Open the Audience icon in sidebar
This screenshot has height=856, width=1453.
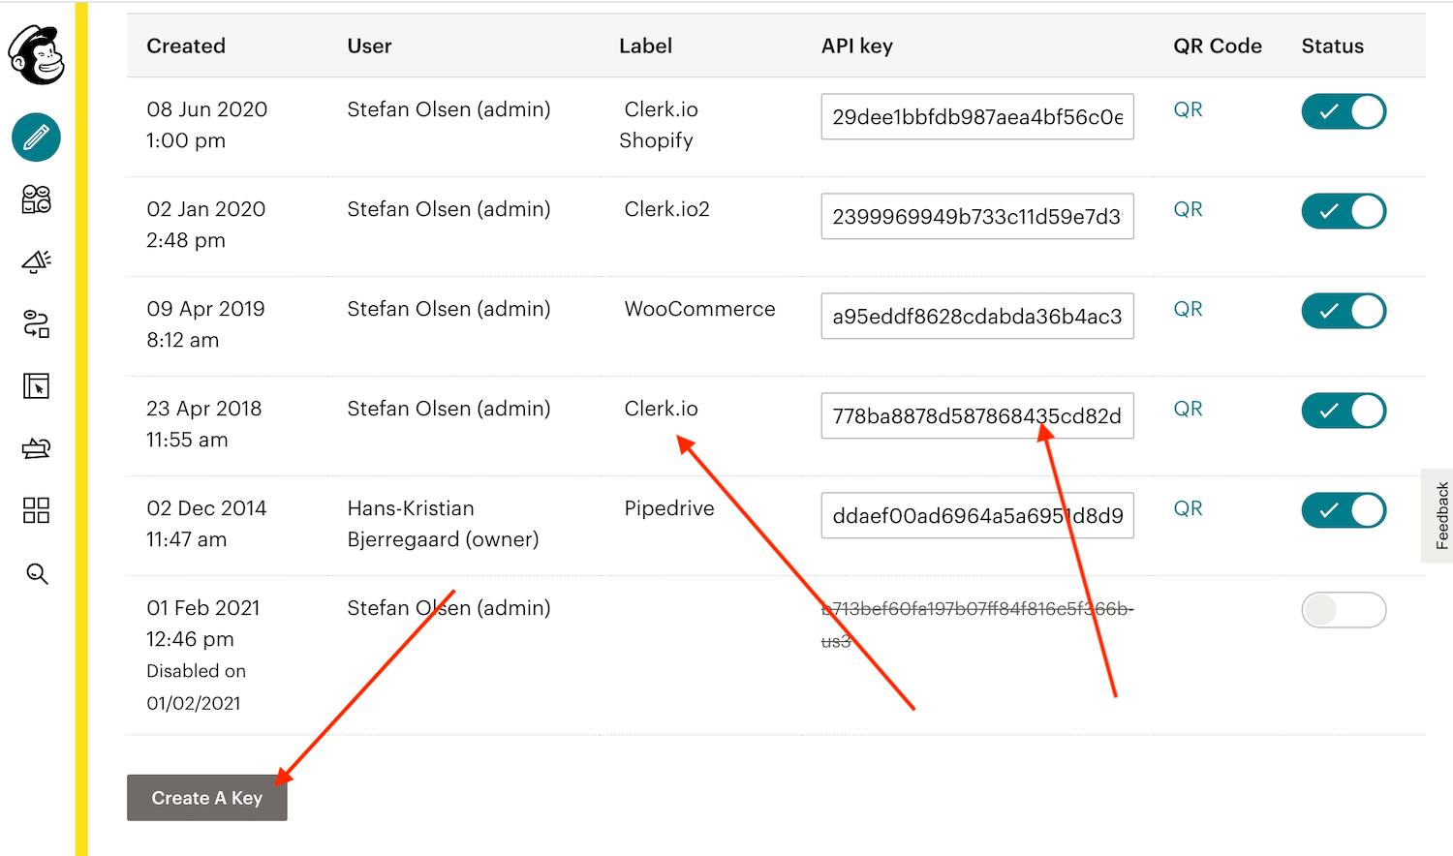coord(37,199)
